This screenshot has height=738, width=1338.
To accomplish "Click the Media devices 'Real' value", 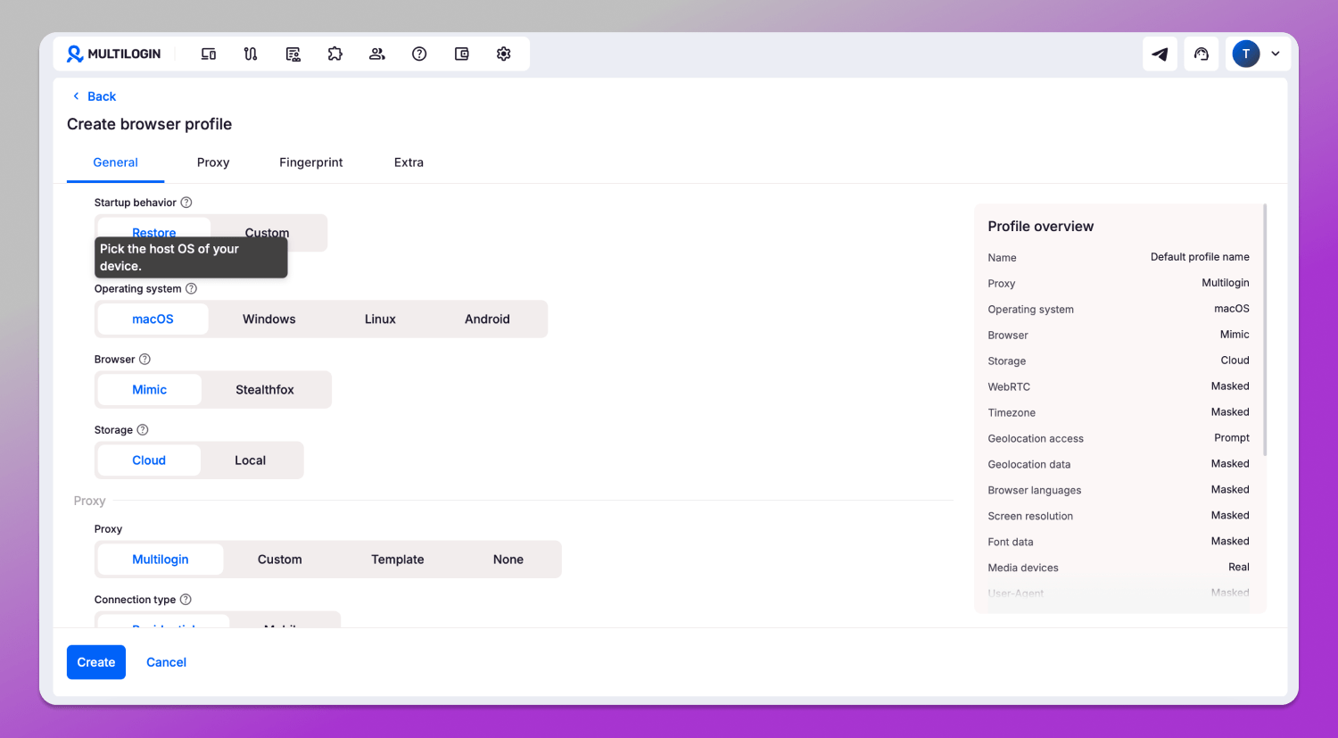I will point(1239,568).
